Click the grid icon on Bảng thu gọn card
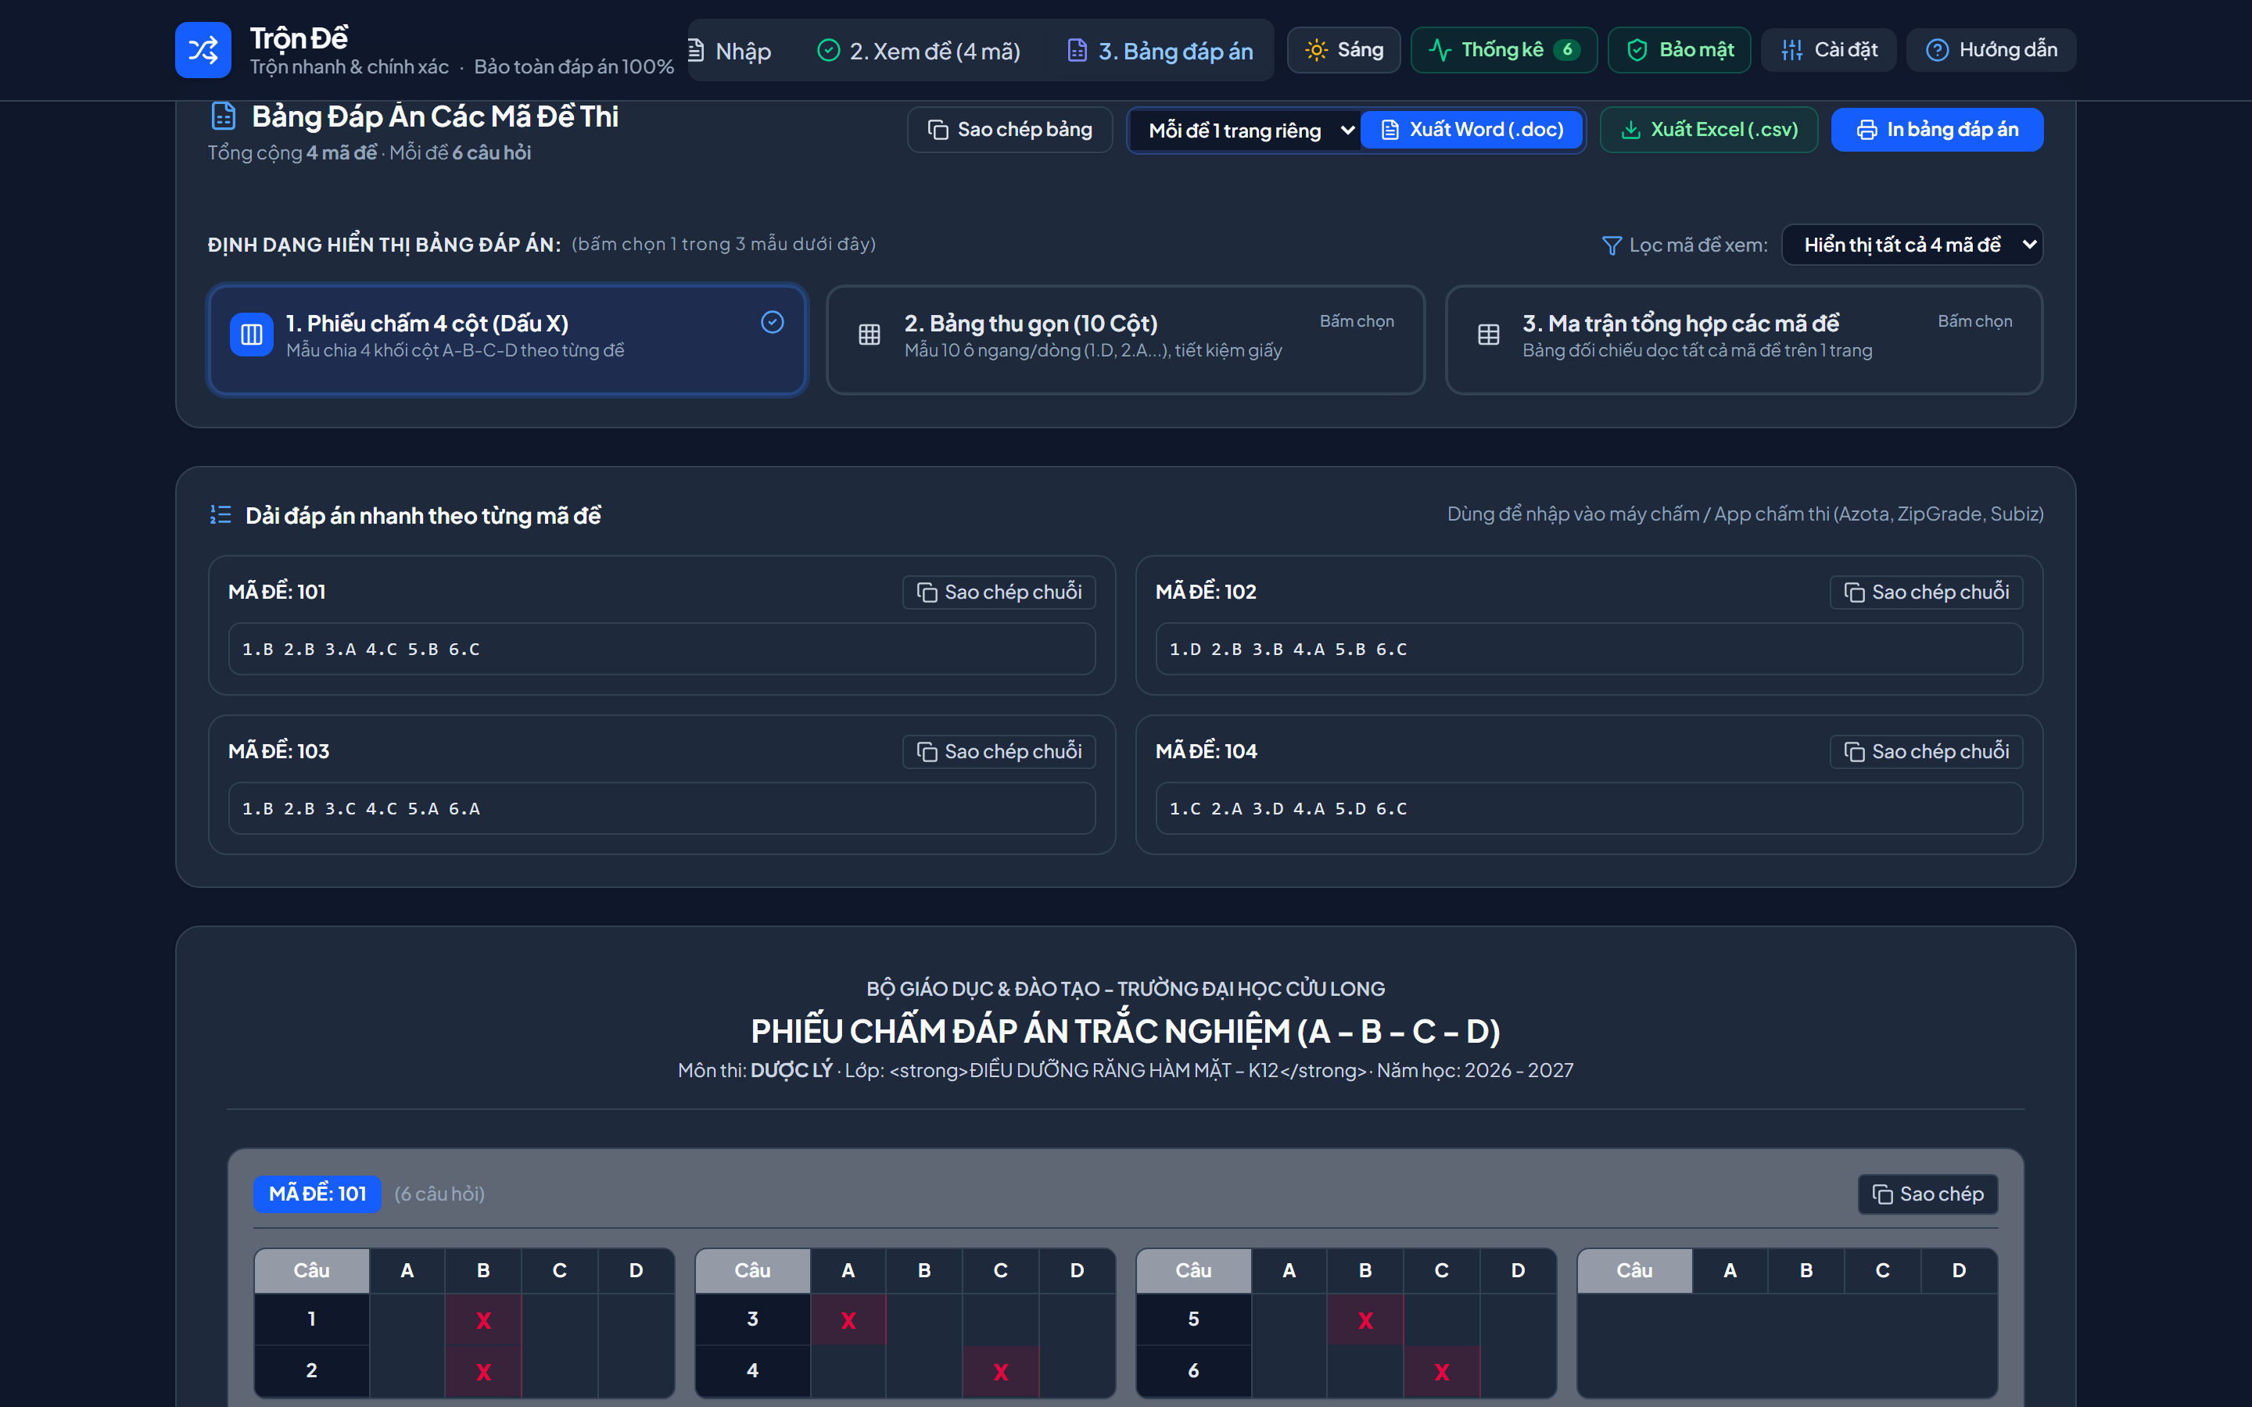This screenshot has height=1407, width=2252. coord(870,335)
